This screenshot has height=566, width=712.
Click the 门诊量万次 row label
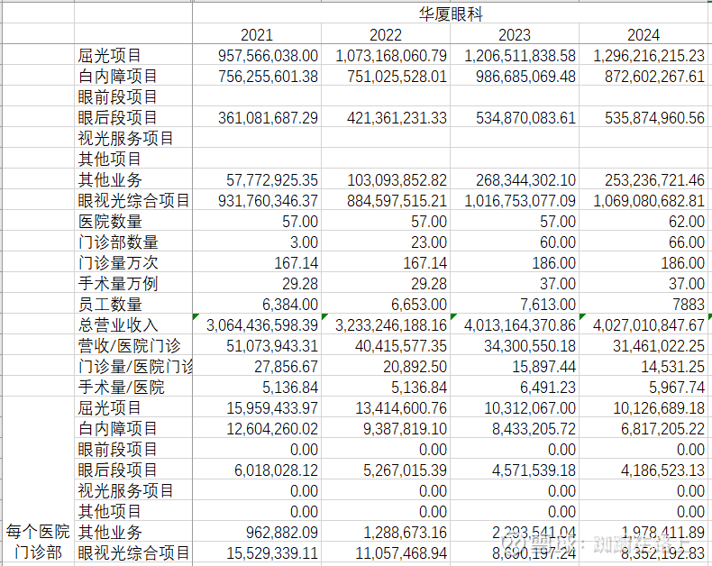pyautogui.click(x=133, y=262)
